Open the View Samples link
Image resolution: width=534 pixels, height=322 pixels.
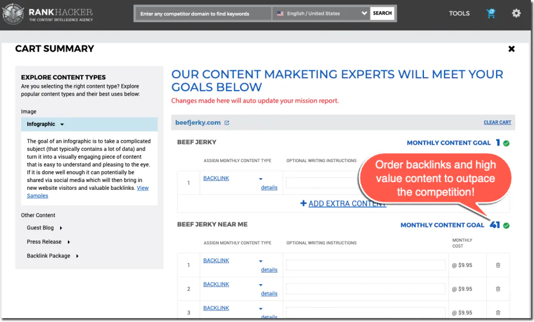88,192
